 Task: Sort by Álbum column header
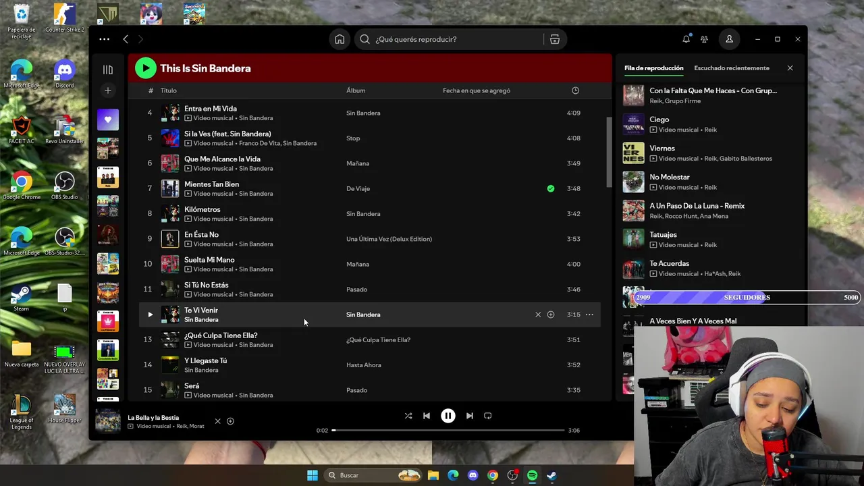pyautogui.click(x=356, y=90)
